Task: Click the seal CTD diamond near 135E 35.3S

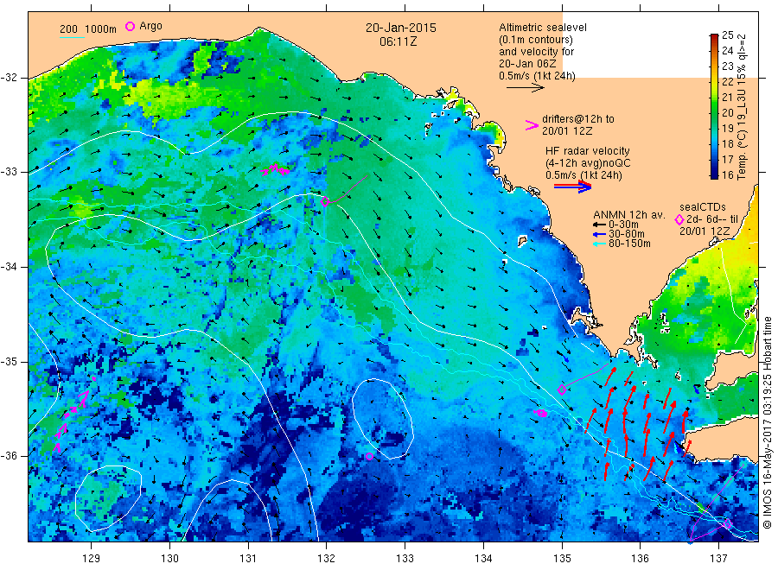Action: tap(562, 389)
